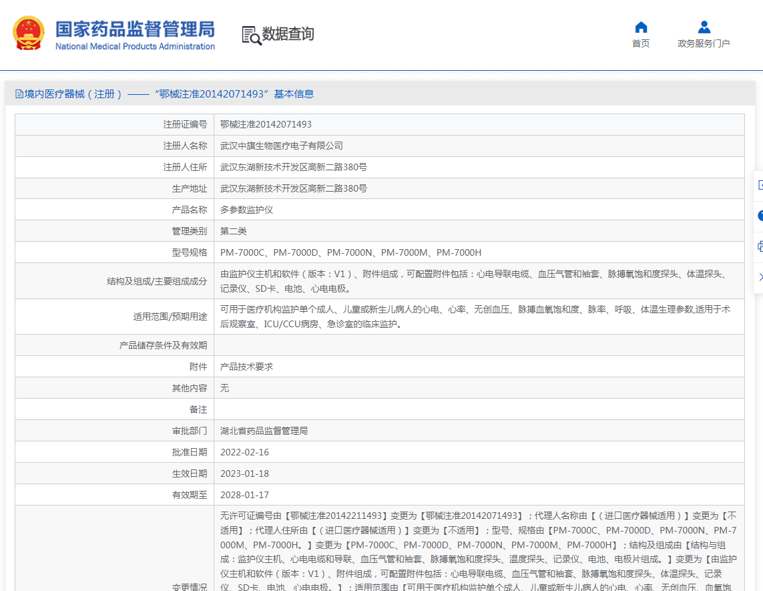Click the 变更情况 row label
Image resolution: width=763 pixels, height=591 pixels.
tap(190, 587)
